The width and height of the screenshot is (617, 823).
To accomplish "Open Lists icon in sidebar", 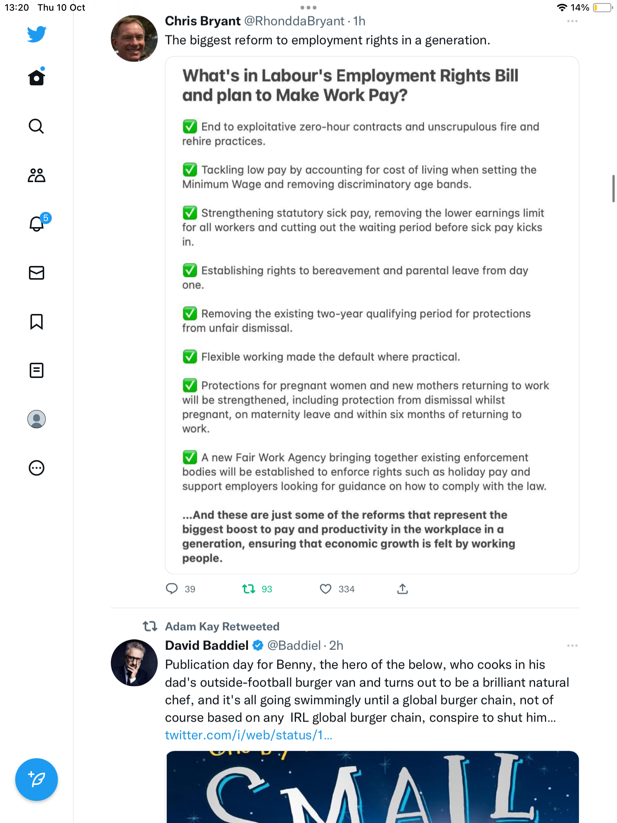I will (37, 370).
